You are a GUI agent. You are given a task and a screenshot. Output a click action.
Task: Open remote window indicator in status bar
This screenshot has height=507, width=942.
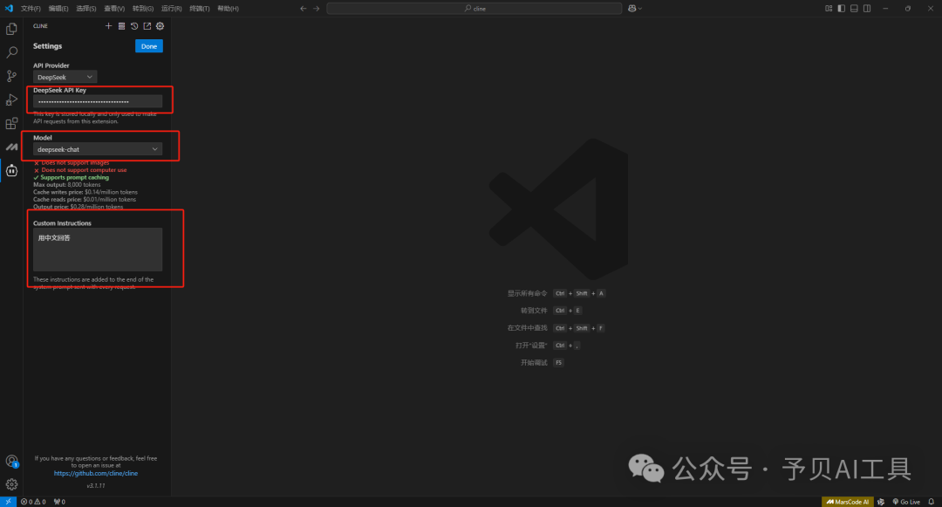[8, 502]
